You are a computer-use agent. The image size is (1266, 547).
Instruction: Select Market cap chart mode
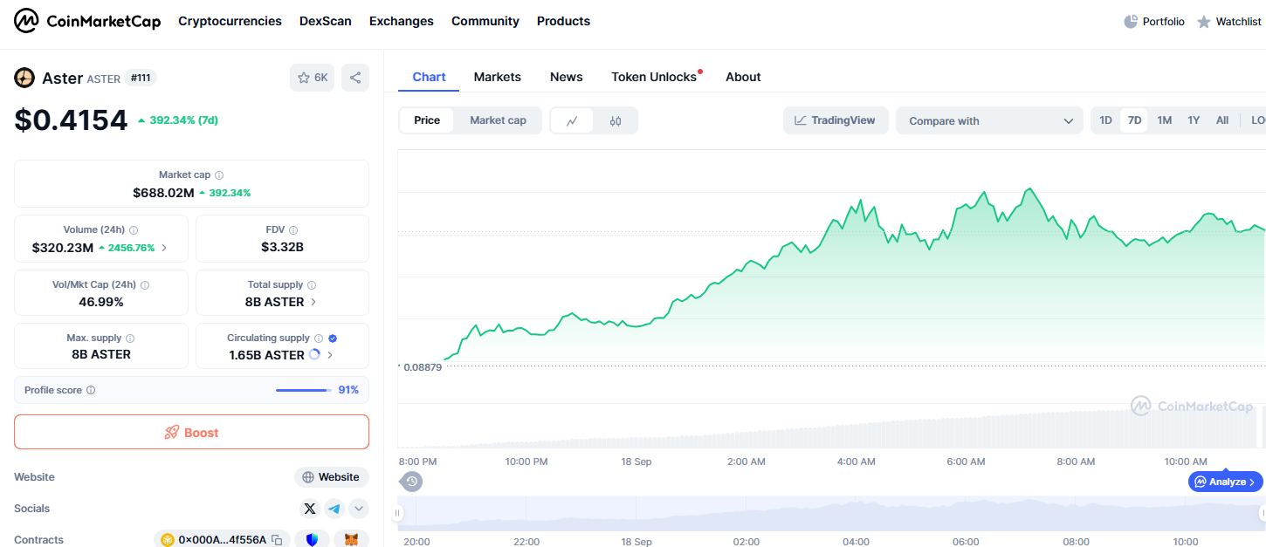pos(498,120)
